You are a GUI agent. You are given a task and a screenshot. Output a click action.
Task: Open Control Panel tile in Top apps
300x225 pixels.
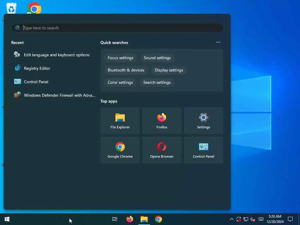point(203,150)
